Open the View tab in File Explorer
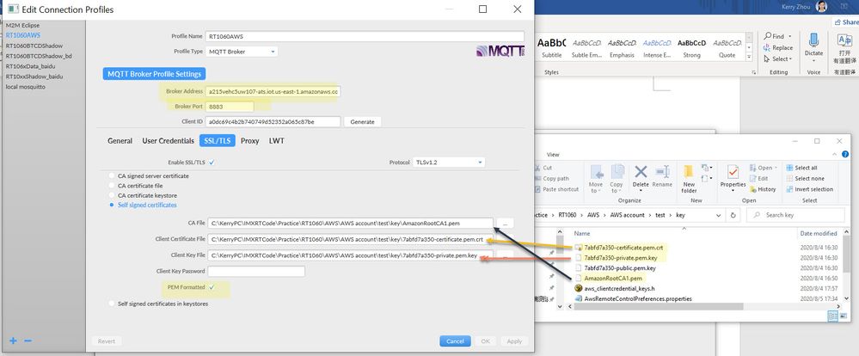 [x=553, y=155]
